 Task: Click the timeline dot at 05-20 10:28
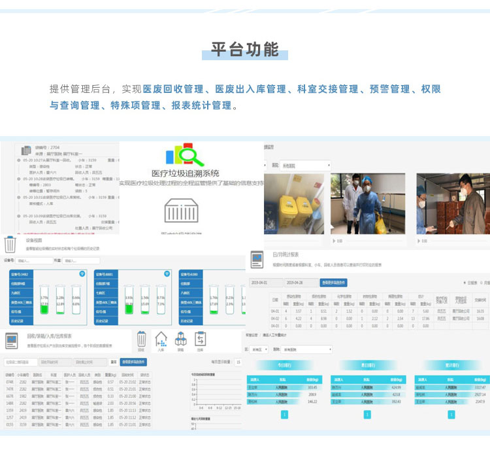click(x=19, y=179)
